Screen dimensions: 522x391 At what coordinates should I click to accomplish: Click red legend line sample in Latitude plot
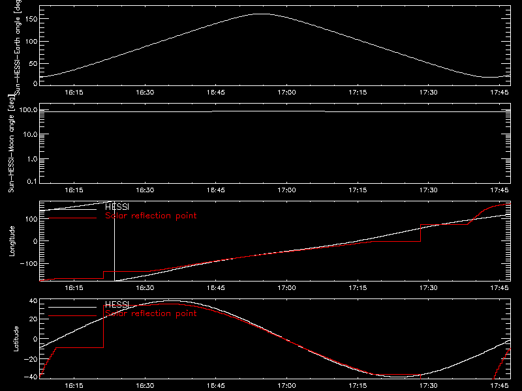(x=72, y=316)
